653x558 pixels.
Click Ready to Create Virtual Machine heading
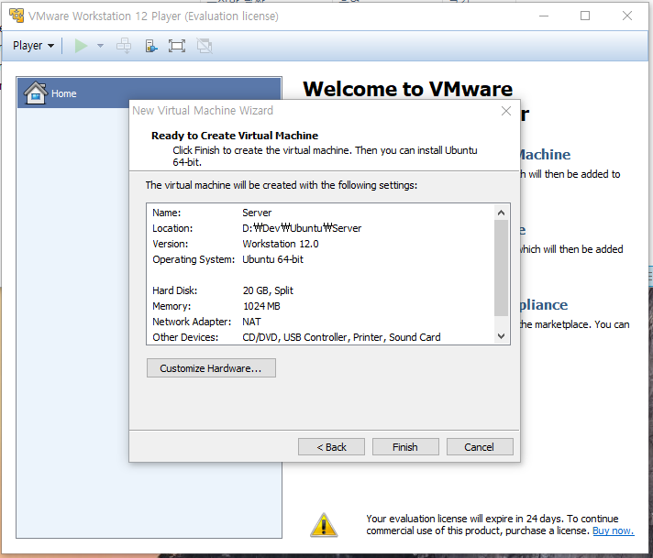(235, 136)
